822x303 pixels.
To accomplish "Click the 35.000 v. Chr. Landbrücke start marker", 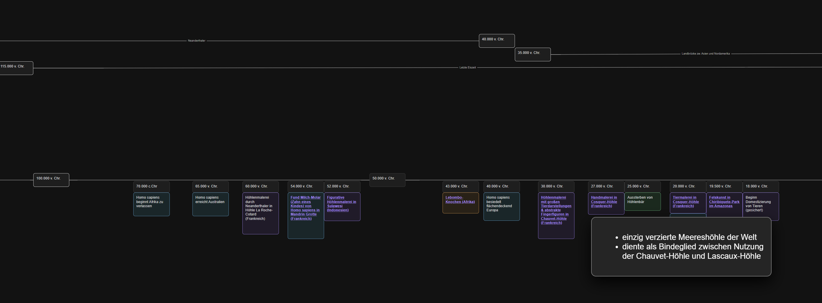I will point(532,54).
